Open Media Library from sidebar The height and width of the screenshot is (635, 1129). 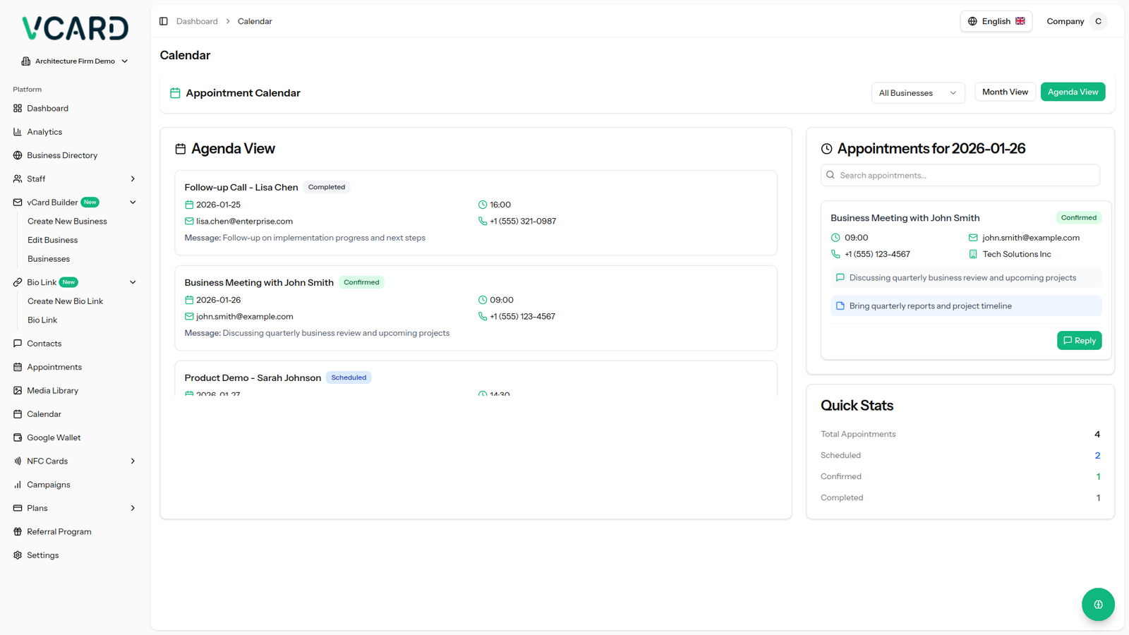(52, 390)
